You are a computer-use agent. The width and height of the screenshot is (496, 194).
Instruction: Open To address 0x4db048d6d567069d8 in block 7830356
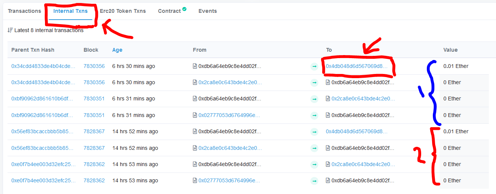(357, 66)
